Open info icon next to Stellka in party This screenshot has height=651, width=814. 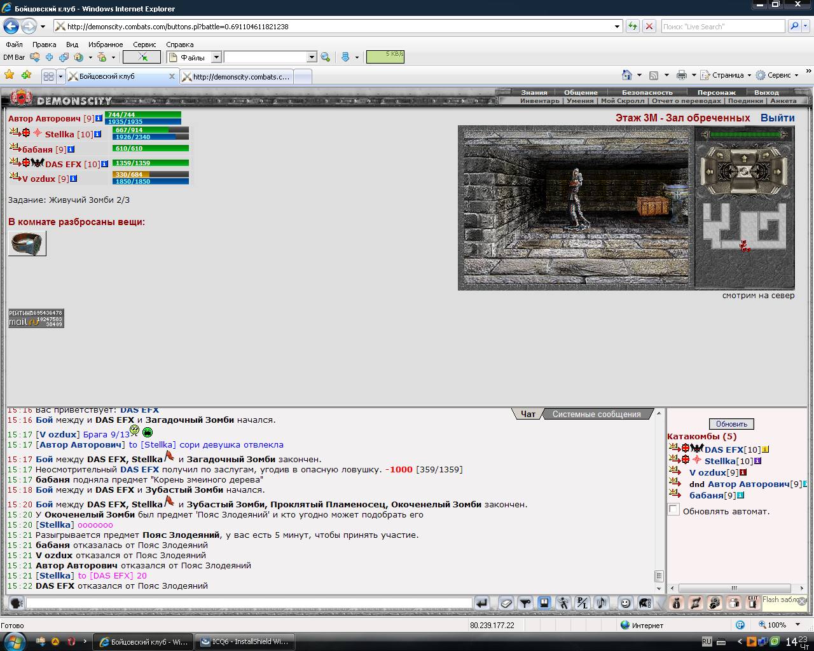[x=97, y=134]
